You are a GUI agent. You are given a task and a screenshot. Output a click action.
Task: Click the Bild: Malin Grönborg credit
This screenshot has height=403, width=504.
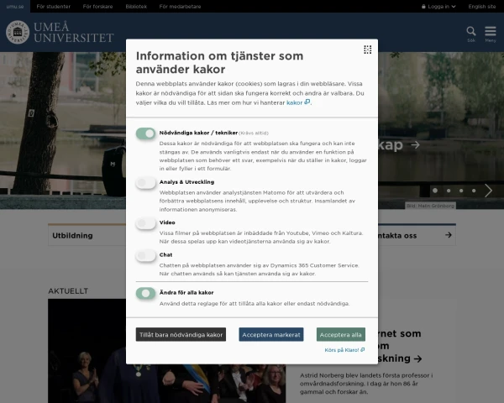click(x=430, y=206)
